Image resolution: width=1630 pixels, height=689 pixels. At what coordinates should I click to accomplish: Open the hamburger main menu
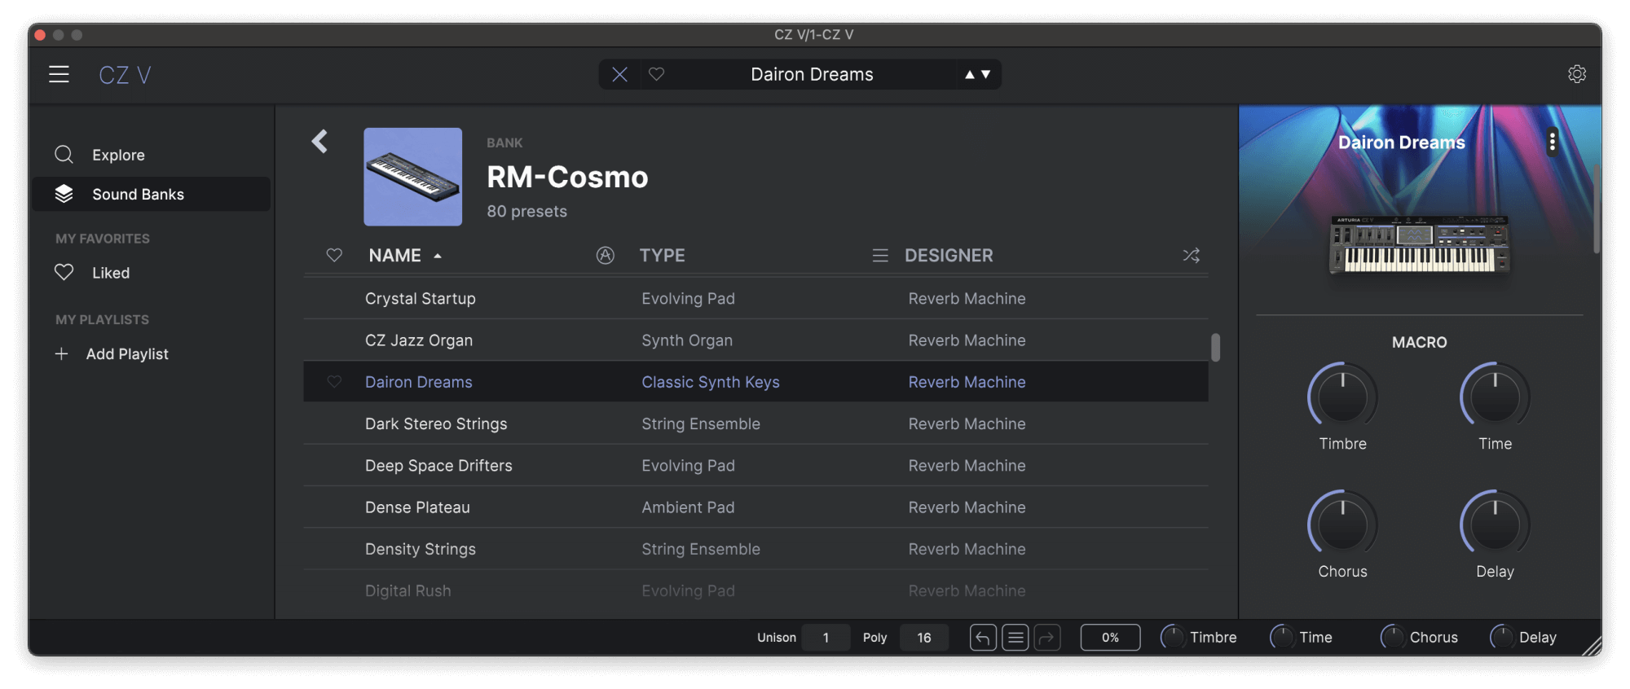pyautogui.click(x=59, y=75)
